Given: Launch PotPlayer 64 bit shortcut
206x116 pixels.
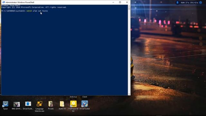Looking at the screenshot, I should click(x=73, y=106).
